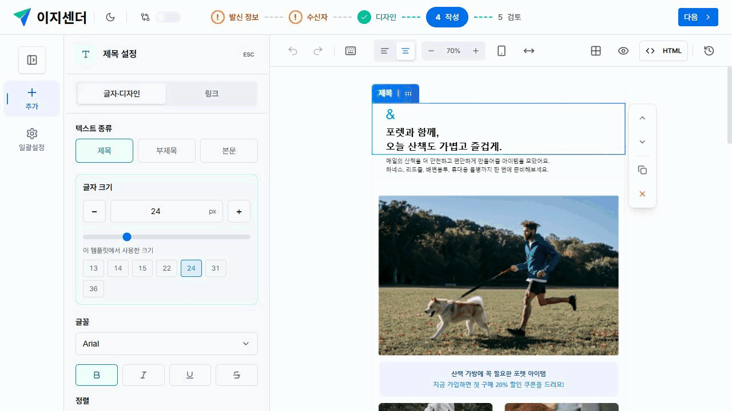Open the HTML code view
The image size is (732, 411).
663,51
